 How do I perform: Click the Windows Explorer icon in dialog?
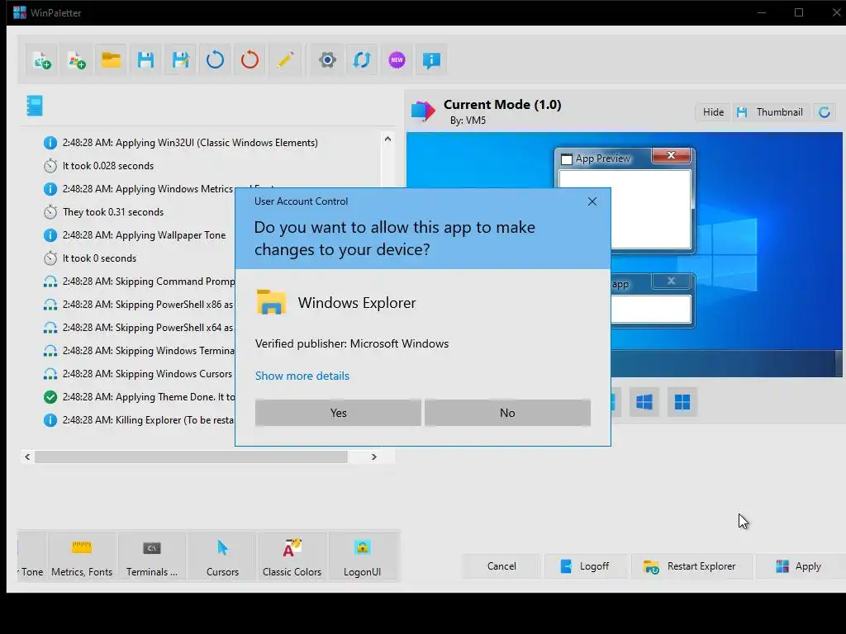click(x=271, y=302)
